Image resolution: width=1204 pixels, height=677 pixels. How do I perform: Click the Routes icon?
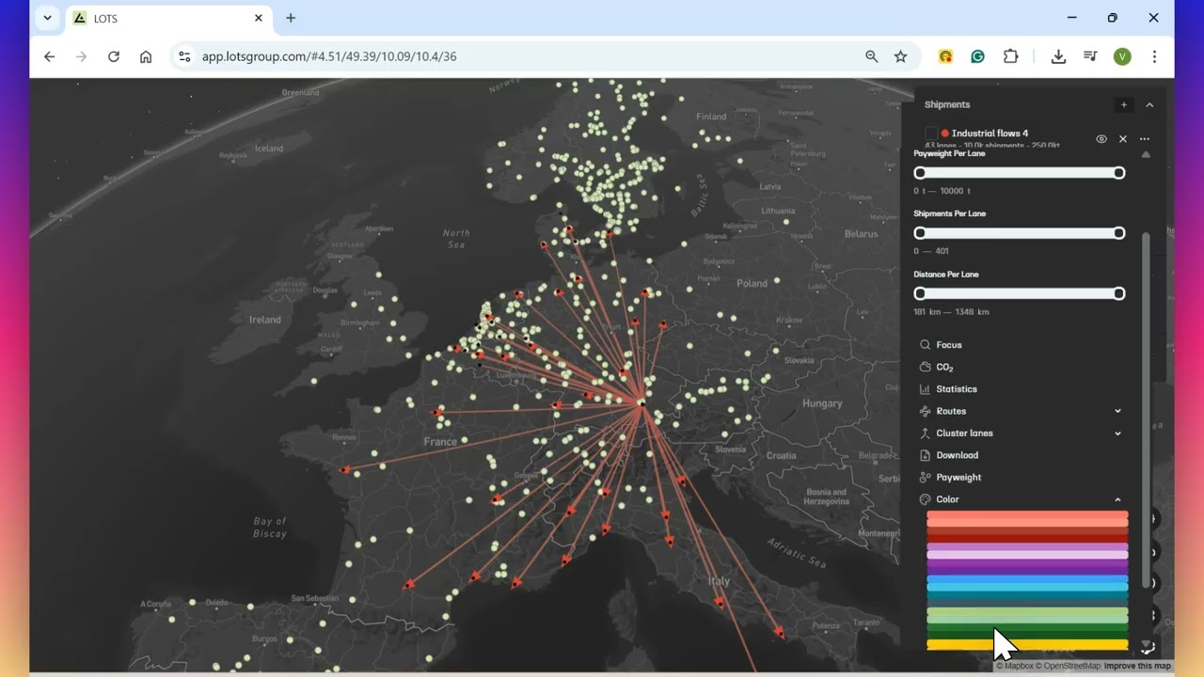[x=925, y=411]
